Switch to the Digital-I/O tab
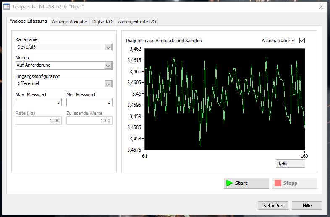The width and height of the screenshot is (330, 217). (x=102, y=22)
